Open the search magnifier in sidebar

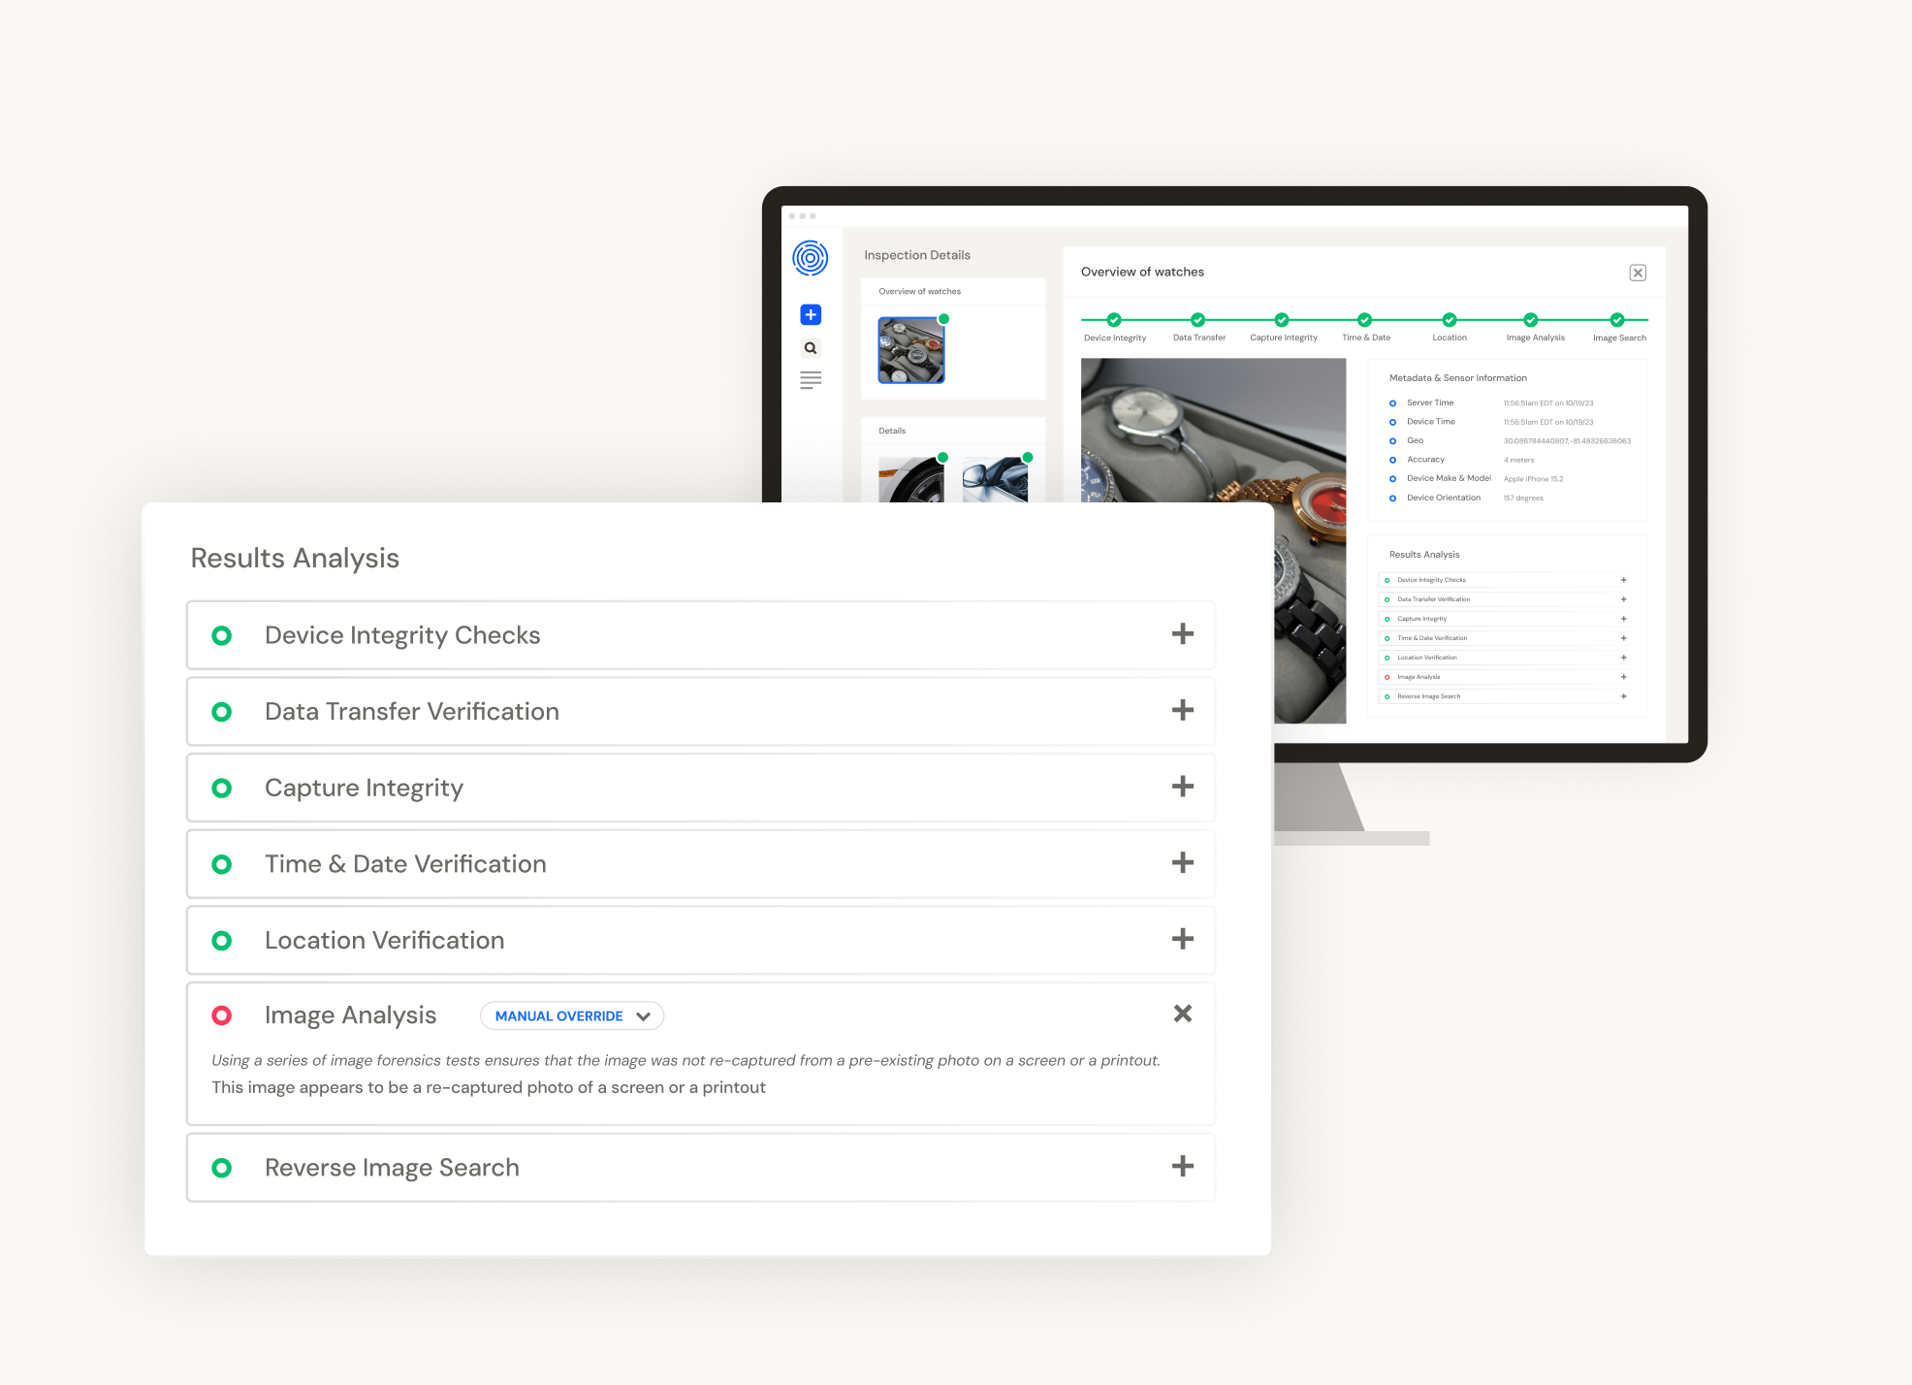pos(811,348)
